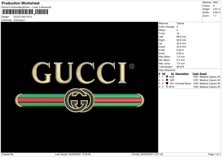Click the Height value 2.67 in

point(217,9)
